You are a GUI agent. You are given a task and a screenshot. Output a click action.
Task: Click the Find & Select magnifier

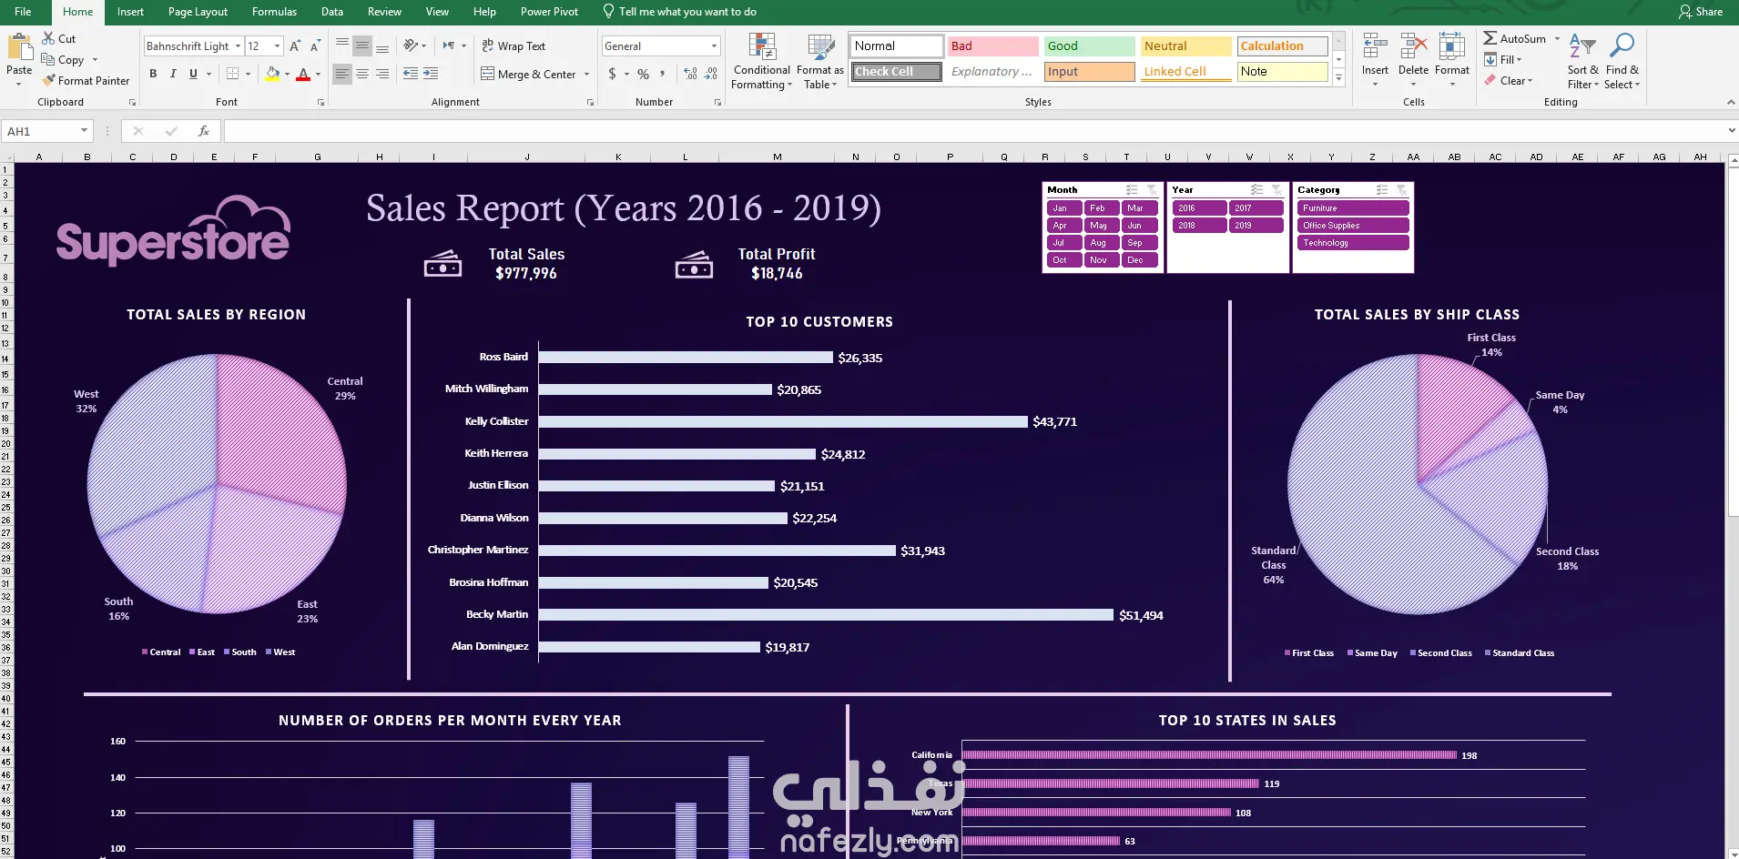(1622, 62)
